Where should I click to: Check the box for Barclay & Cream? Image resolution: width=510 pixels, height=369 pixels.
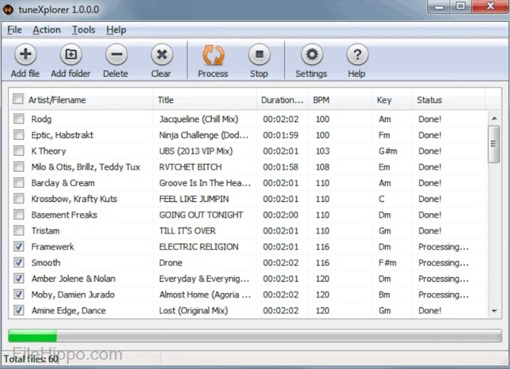click(x=19, y=182)
